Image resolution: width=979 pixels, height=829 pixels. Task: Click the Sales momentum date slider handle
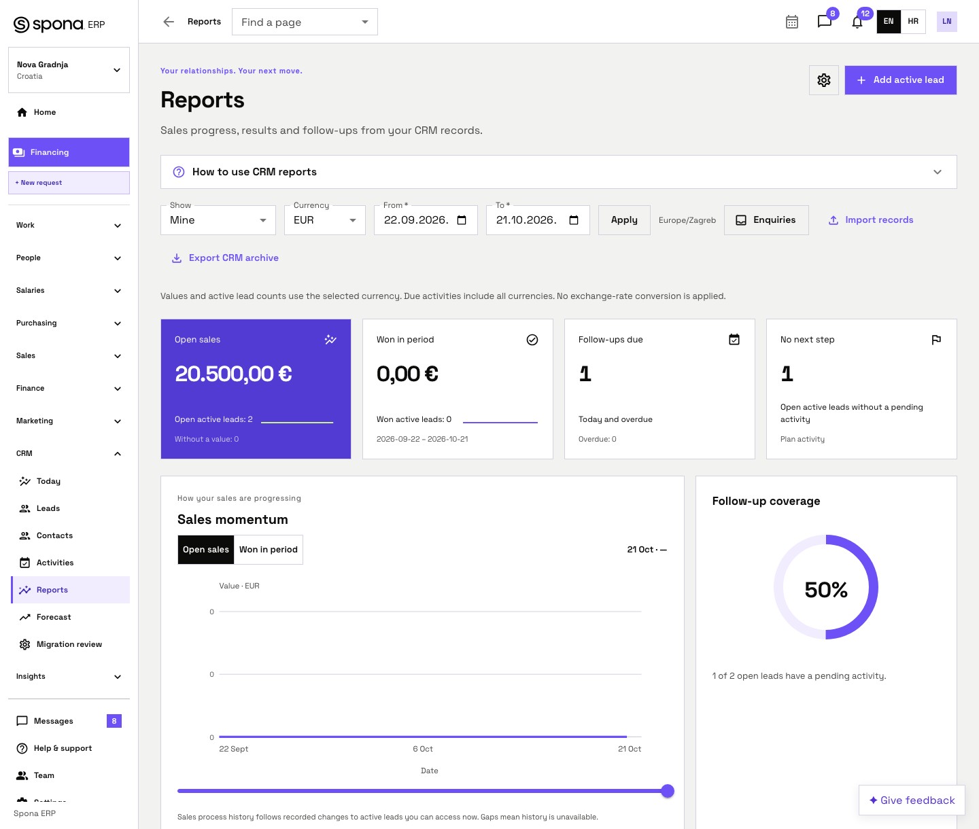[668, 791]
